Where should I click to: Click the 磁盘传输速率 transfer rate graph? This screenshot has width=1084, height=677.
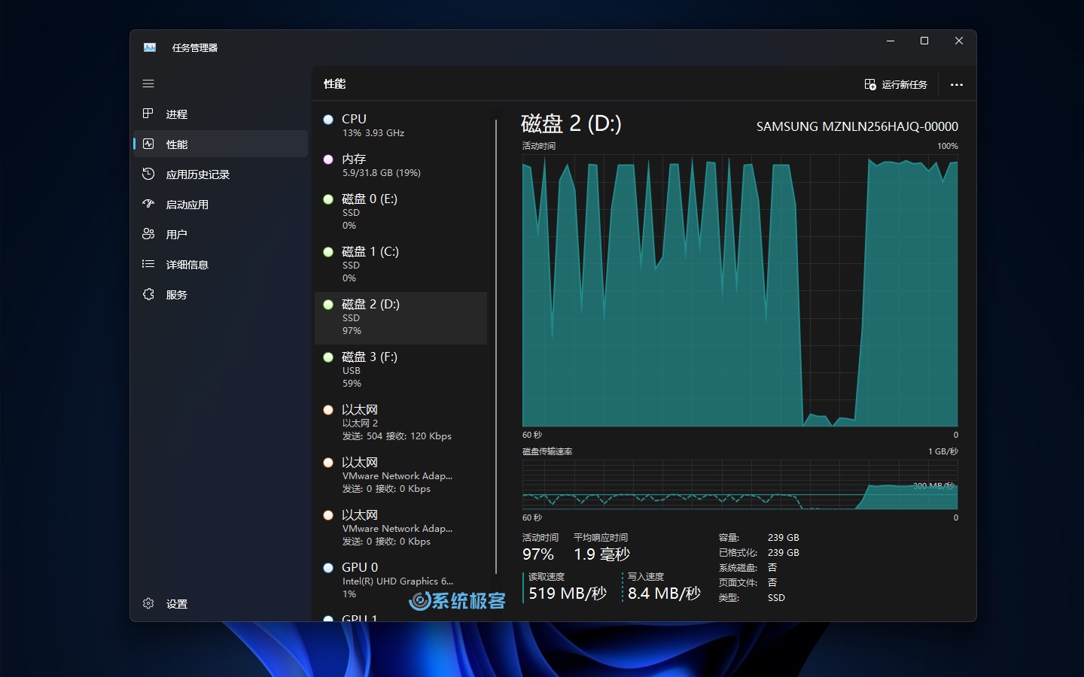point(740,484)
